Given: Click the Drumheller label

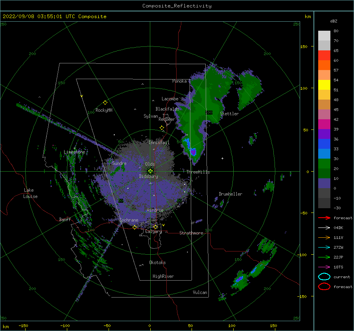Looking at the screenshot, I should tap(230, 194).
